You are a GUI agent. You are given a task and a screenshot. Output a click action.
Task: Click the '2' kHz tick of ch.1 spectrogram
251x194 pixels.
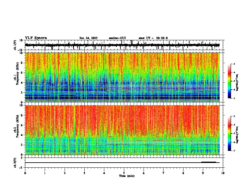[x=22, y=92]
